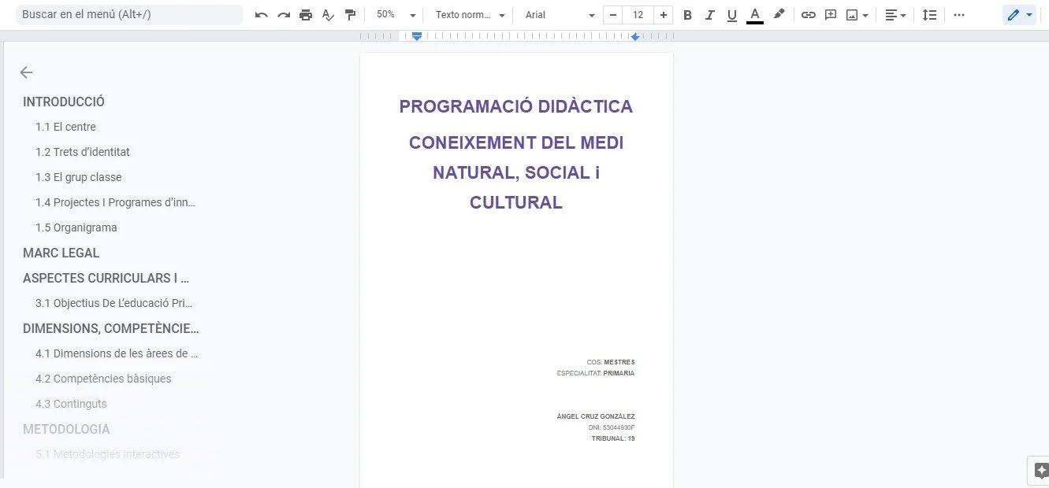Jump to 4.3 Continguts section
Screen dimensions: 1049x488
[71, 404]
